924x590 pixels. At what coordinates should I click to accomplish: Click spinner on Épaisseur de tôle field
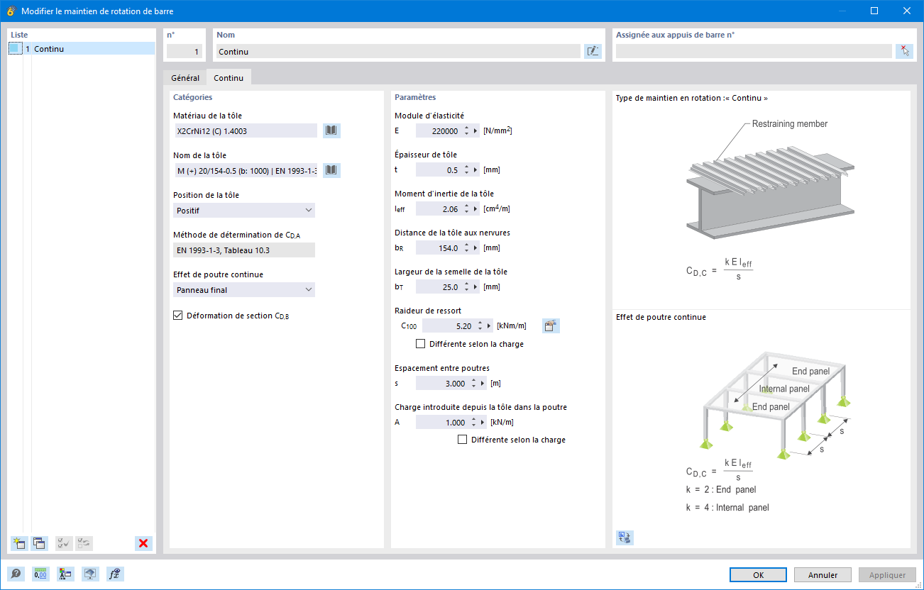click(x=466, y=170)
